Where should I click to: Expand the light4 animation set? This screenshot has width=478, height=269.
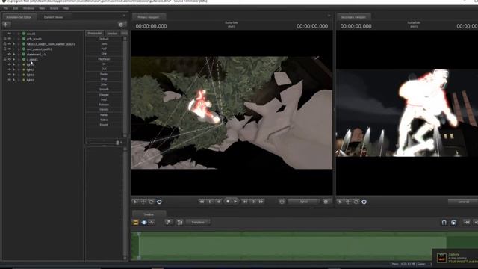(x=14, y=80)
